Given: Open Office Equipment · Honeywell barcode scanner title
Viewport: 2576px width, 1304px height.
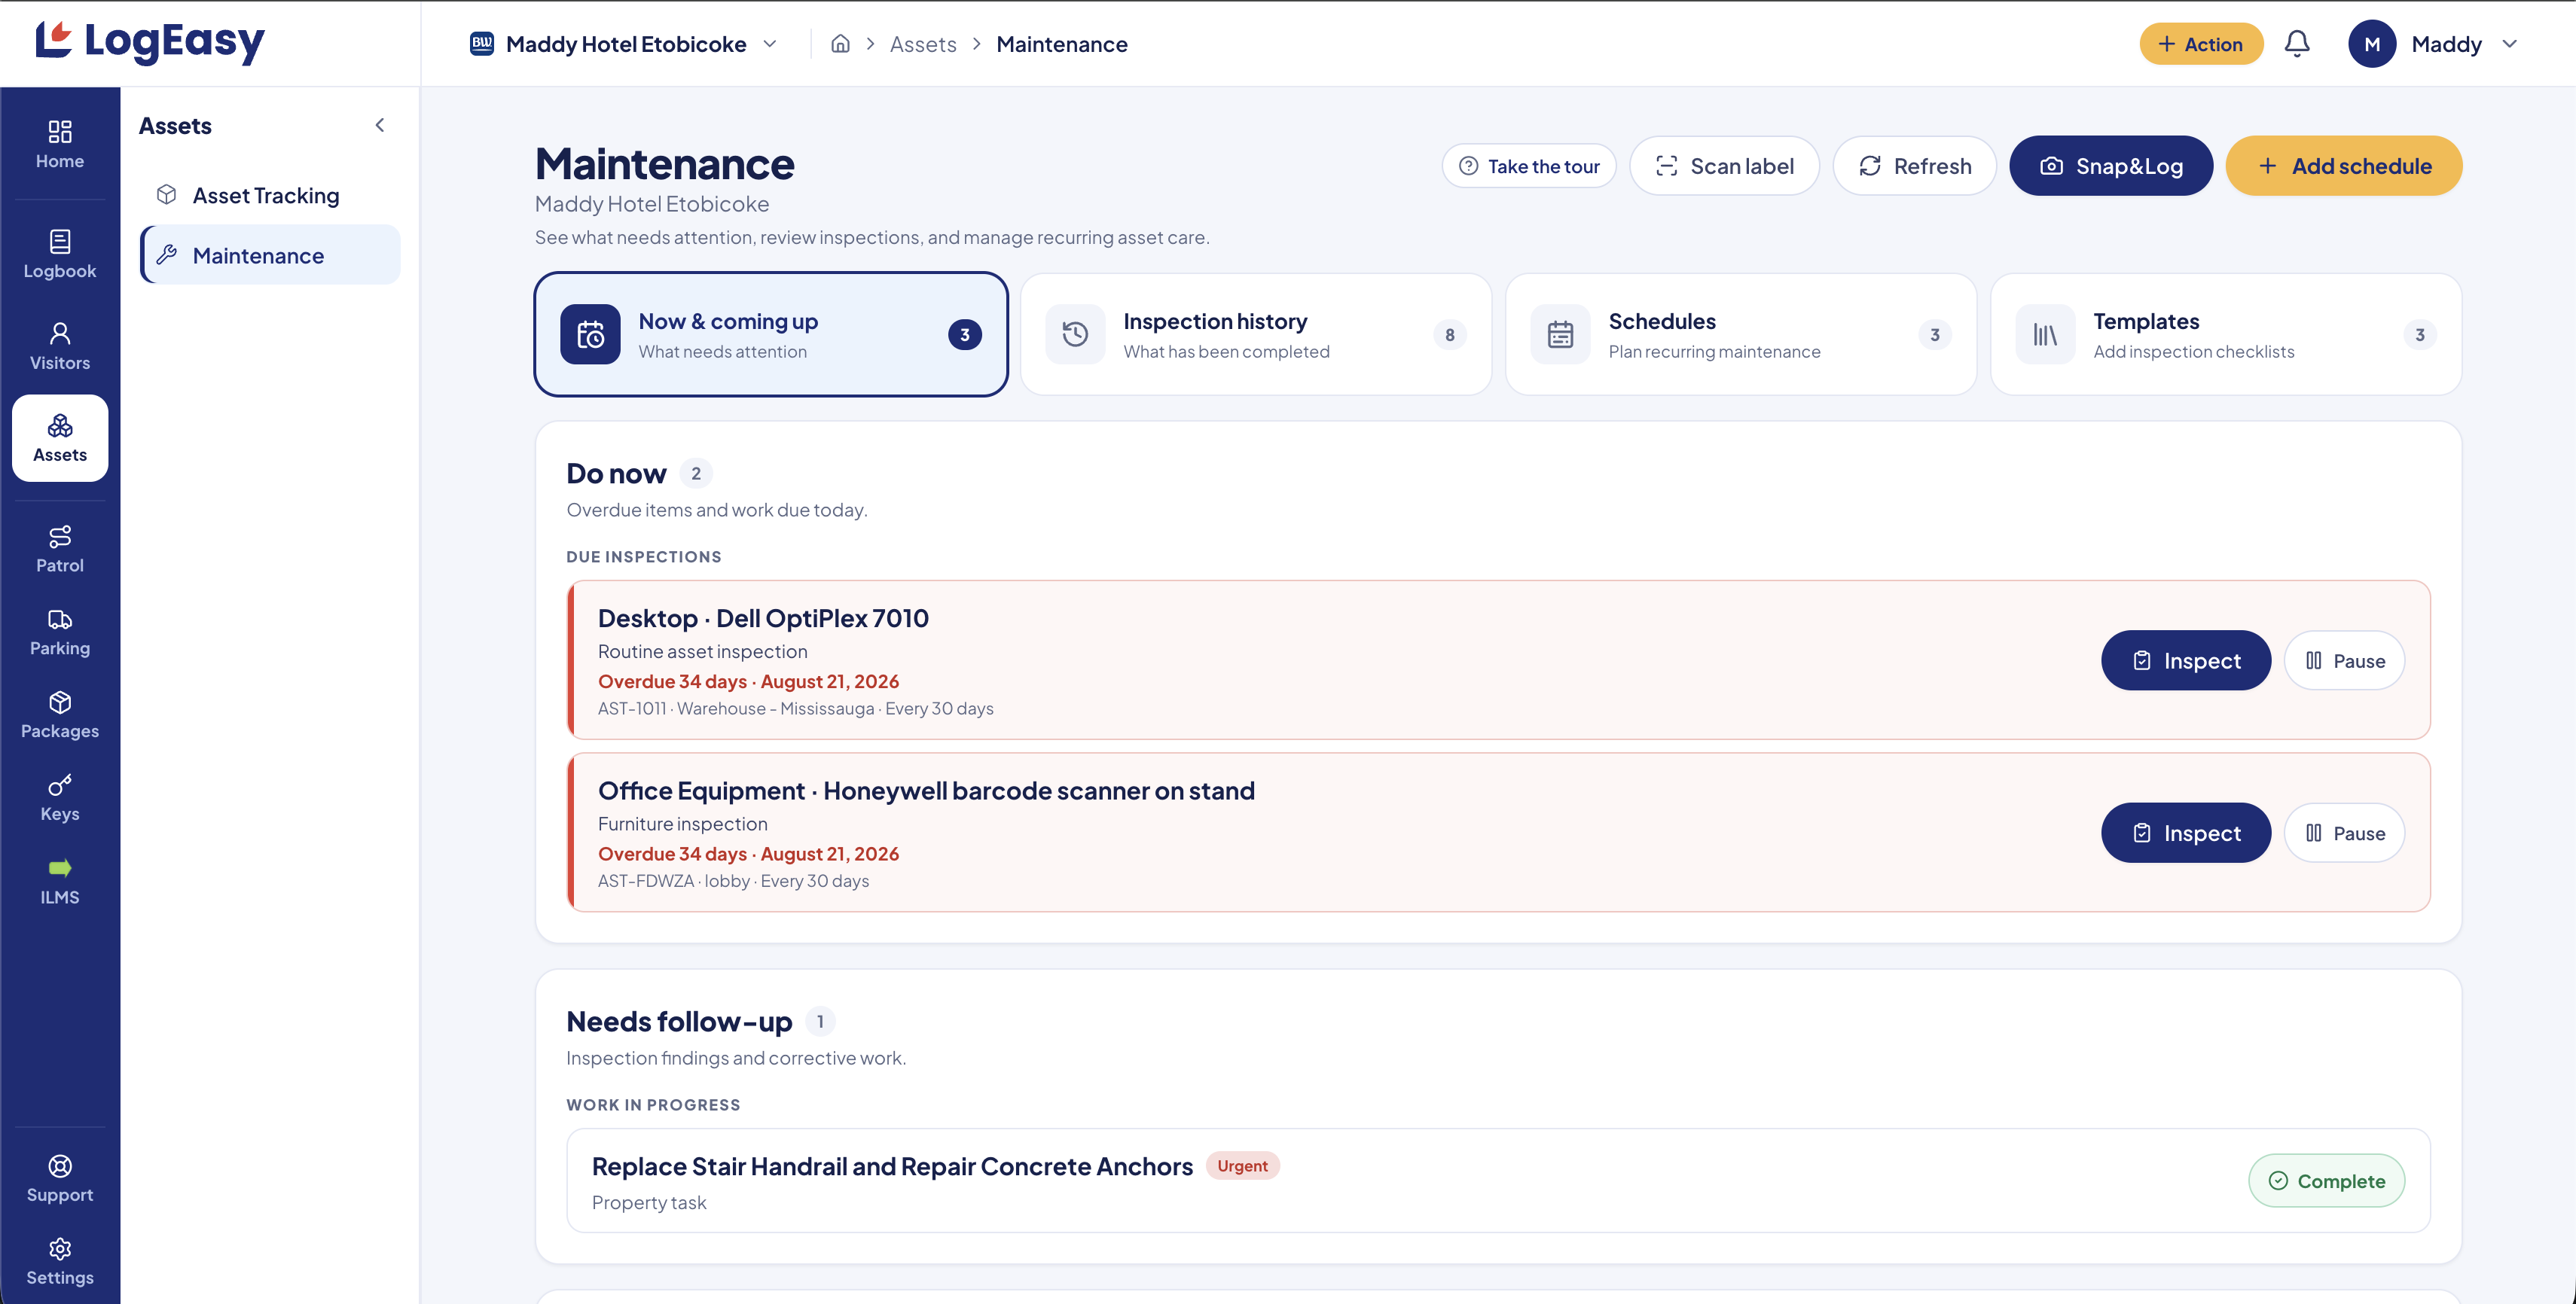Looking at the screenshot, I should pos(926,791).
